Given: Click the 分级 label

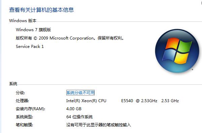Looking at the screenshot, I should [x=20, y=93].
